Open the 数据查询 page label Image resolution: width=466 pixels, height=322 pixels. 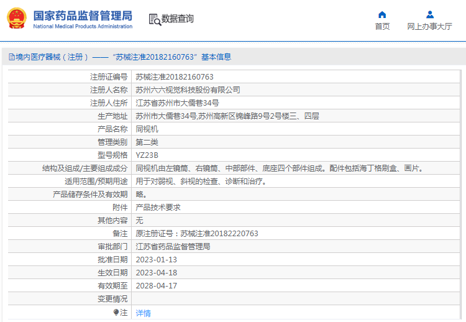[178, 19]
